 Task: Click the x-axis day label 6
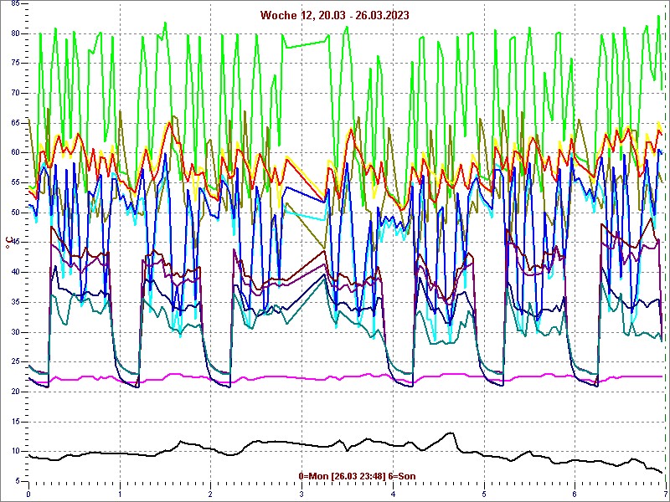click(x=575, y=494)
